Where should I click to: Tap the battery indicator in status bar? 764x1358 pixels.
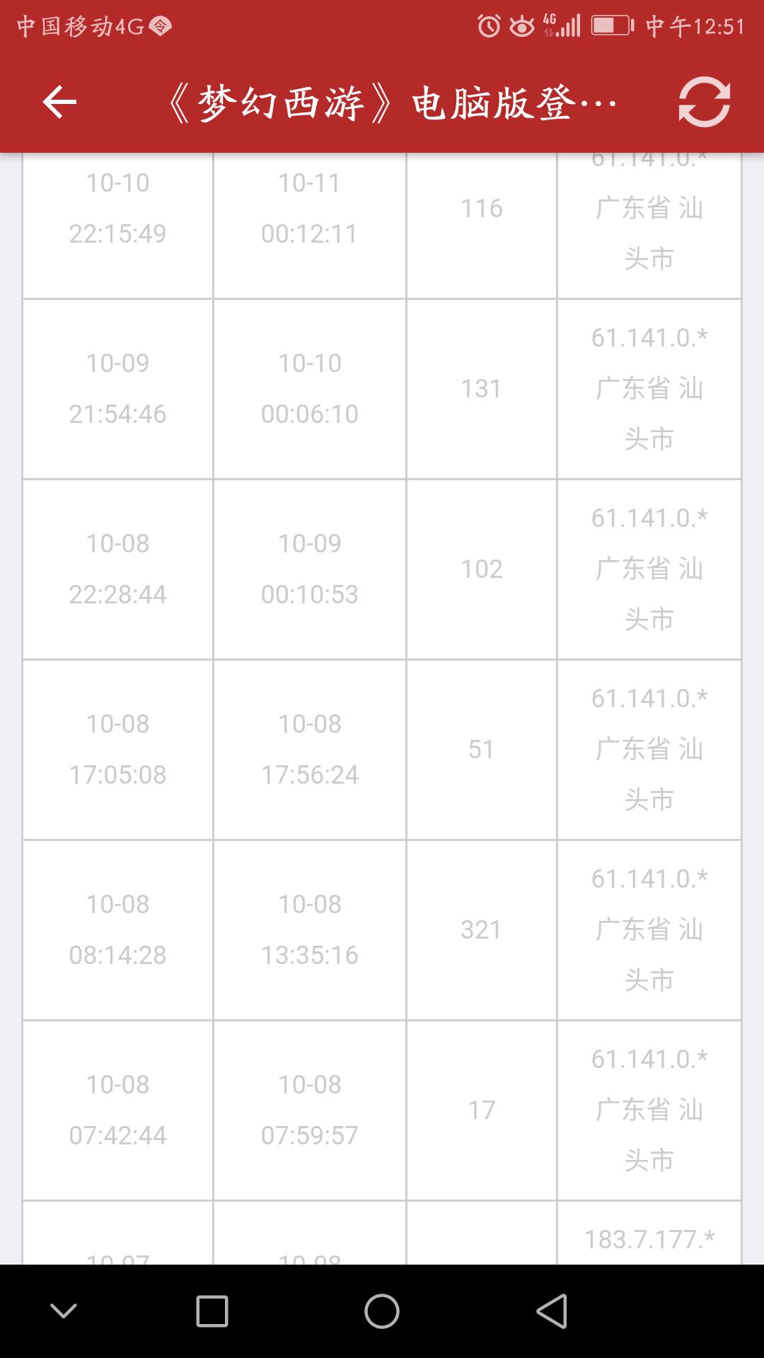[x=613, y=26]
